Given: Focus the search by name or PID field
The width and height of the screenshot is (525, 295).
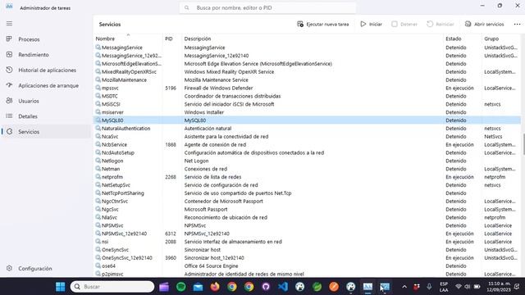Looking at the screenshot, I should point(267,7).
